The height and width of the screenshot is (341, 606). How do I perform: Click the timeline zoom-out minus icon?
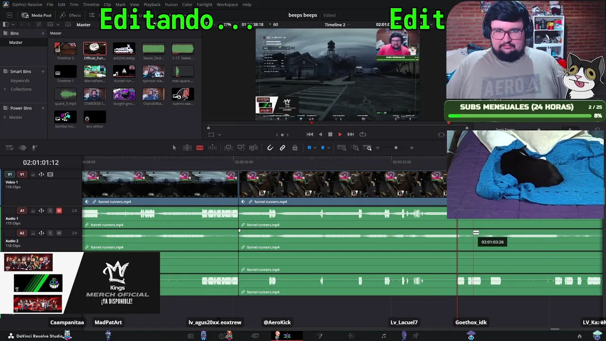377,148
